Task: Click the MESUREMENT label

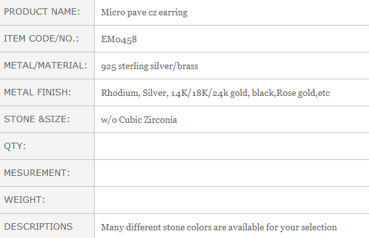Action: coord(37,173)
